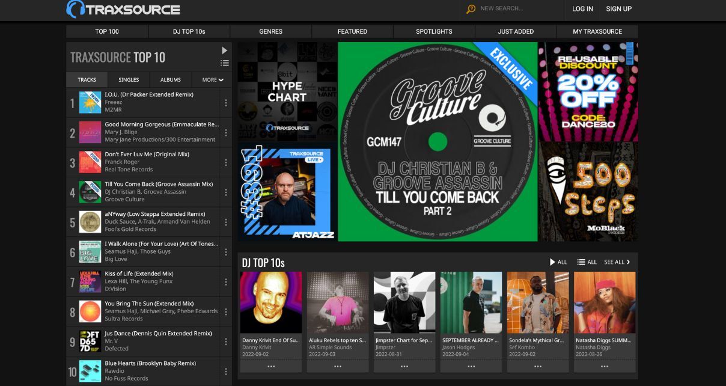This screenshot has width=726, height=386.
Task: Click the LOG IN button
Action: point(582,9)
